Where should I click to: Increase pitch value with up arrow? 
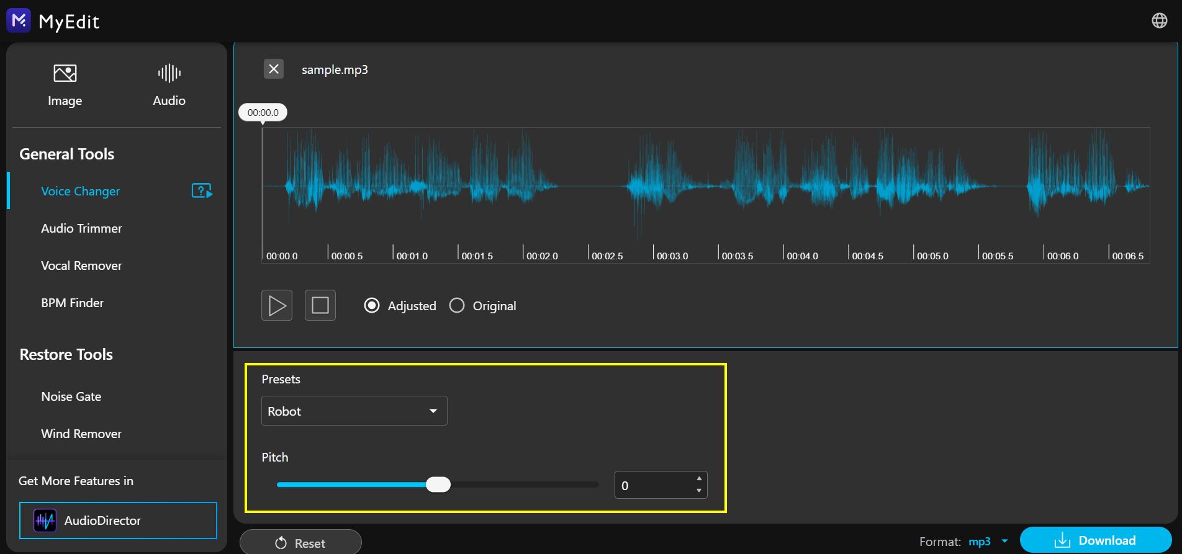[699, 478]
